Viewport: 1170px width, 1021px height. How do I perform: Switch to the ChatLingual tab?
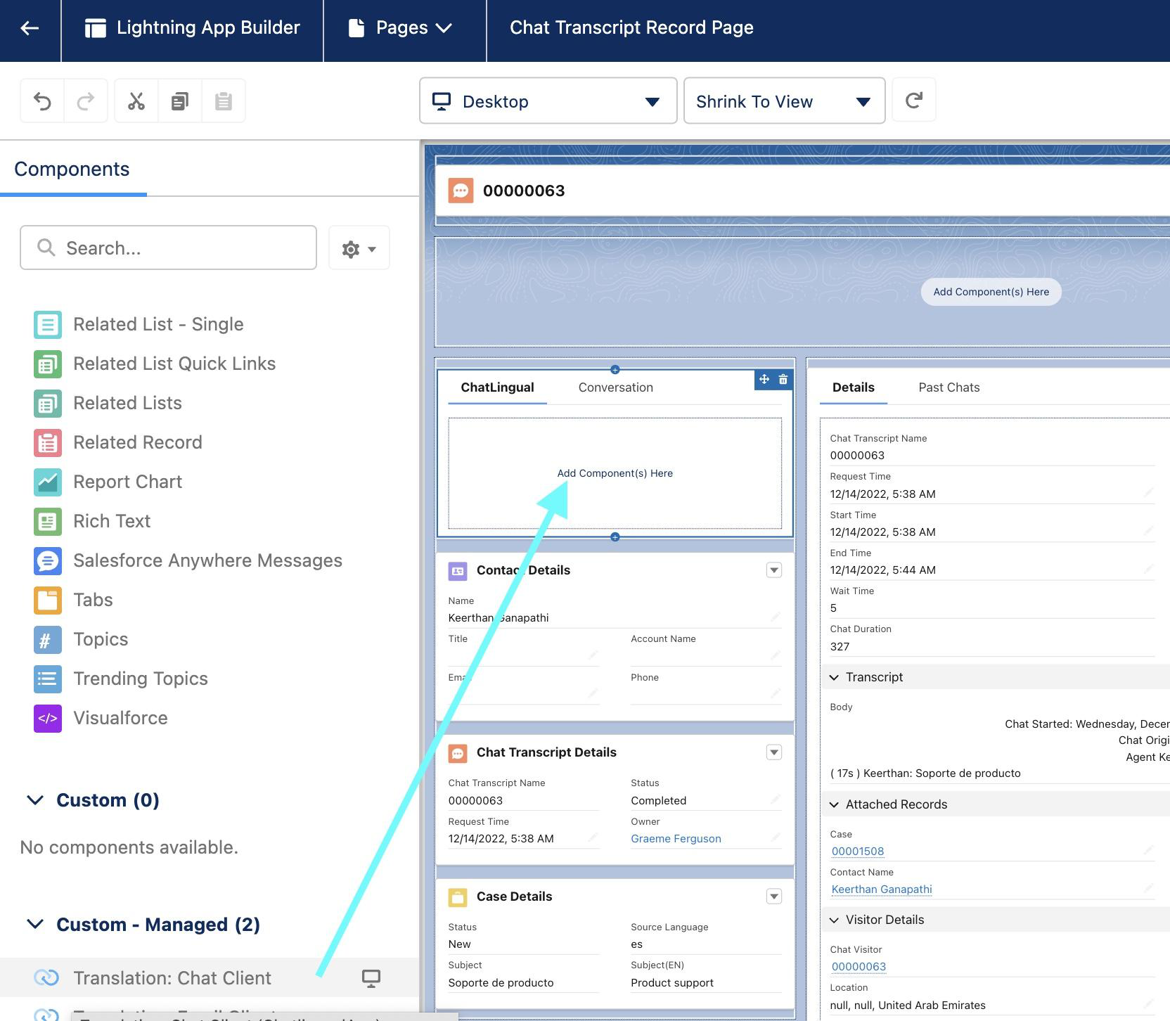497,387
